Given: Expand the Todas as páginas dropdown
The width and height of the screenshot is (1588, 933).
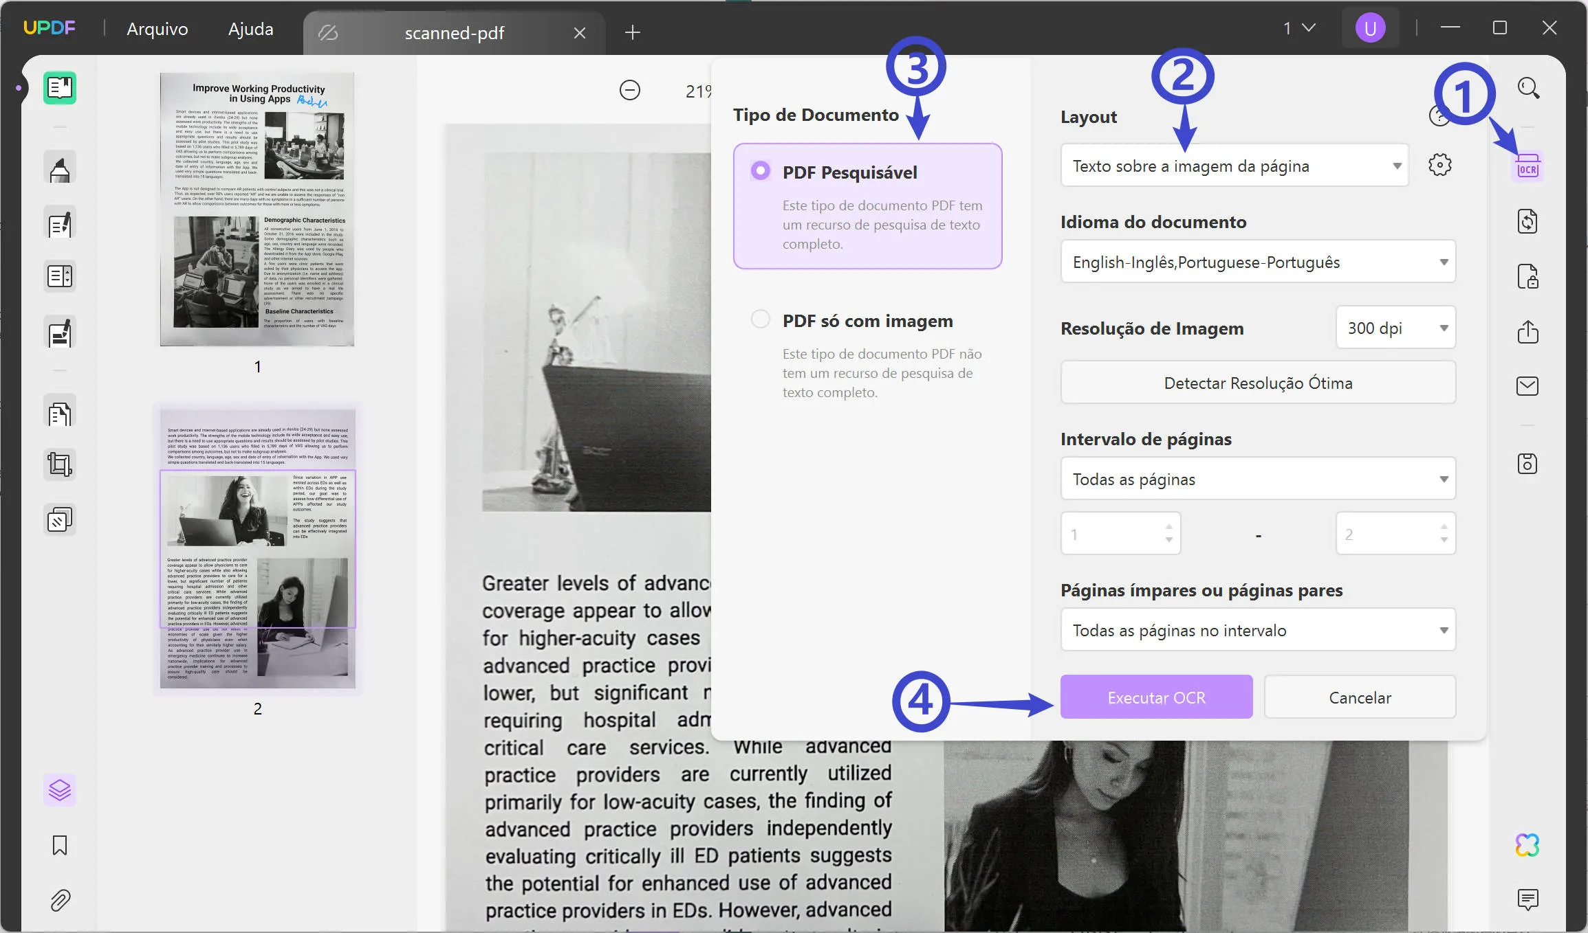Looking at the screenshot, I should (x=1258, y=479).
